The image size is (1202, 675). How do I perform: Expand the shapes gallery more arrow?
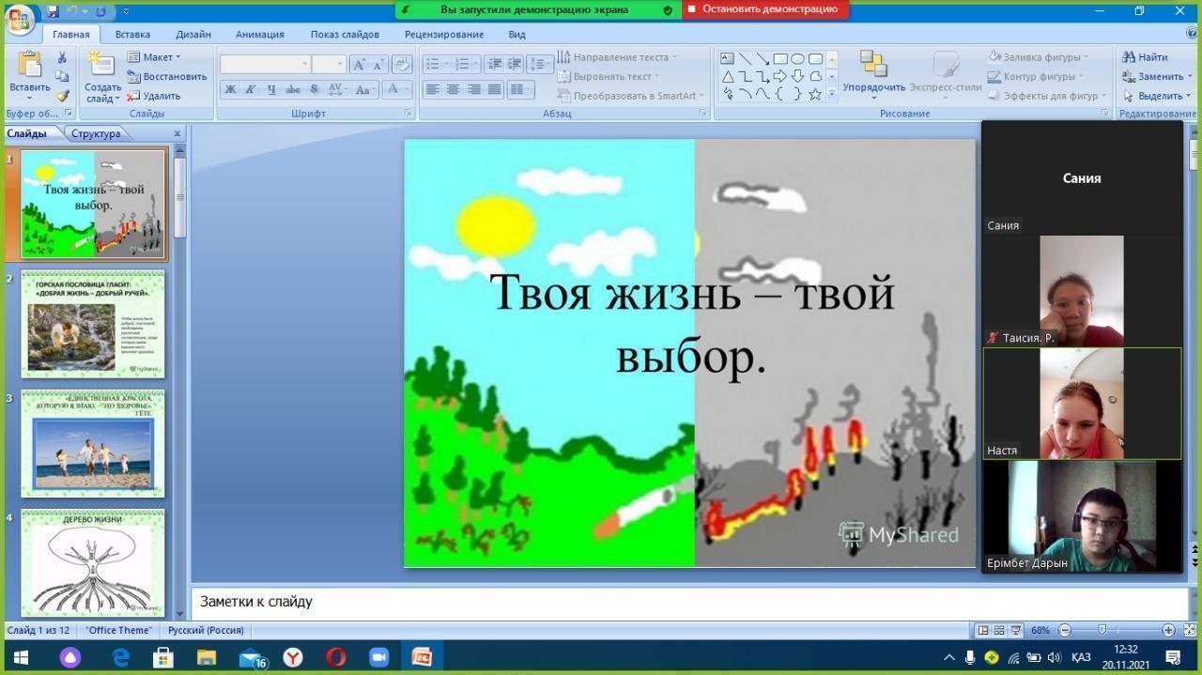(x=831, y=95)
